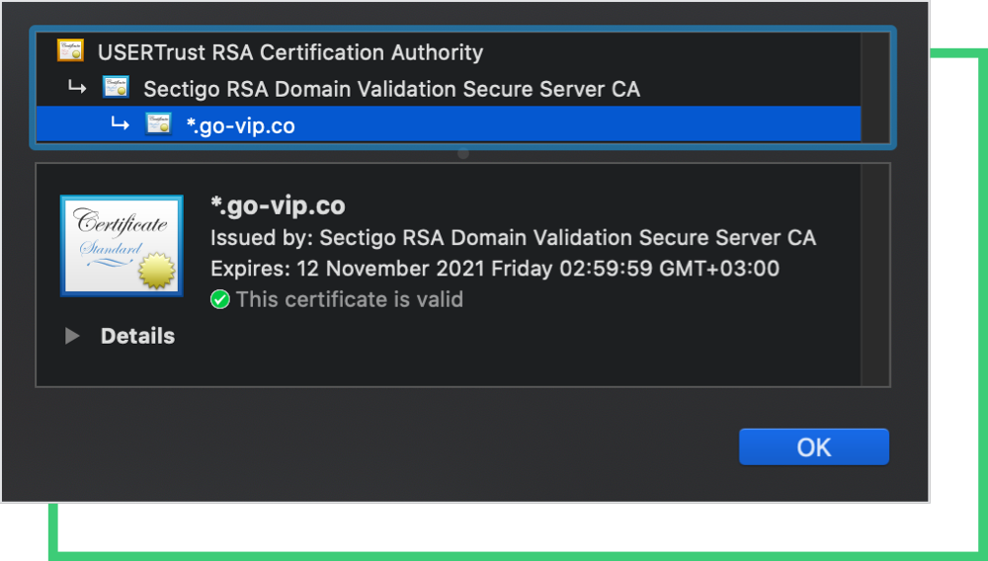988x561 pixels.
Task: Expand the Details disclosure triangle
Action: (x=72, y=336)
